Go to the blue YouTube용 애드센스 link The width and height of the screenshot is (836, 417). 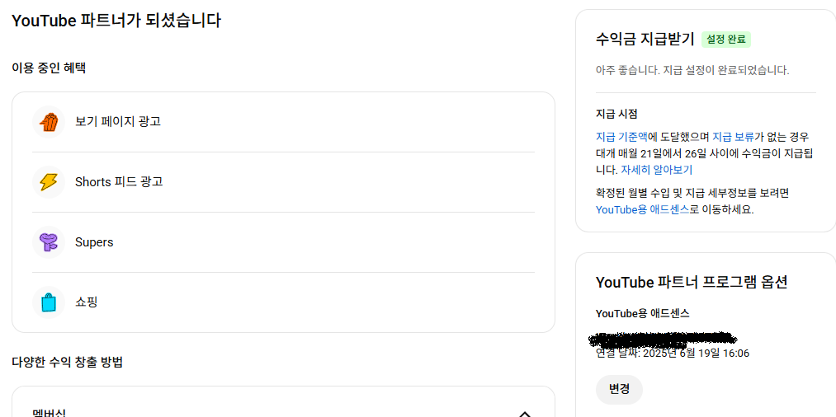642,209
